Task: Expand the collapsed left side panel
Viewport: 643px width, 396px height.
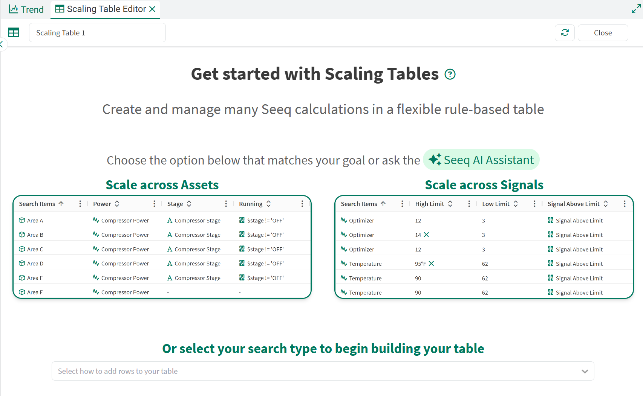Action: click(2, 44)
